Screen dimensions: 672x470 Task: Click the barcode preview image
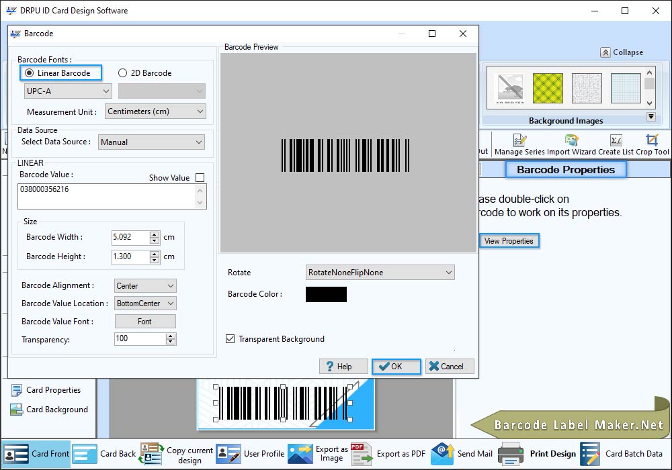tap(345, 155)
